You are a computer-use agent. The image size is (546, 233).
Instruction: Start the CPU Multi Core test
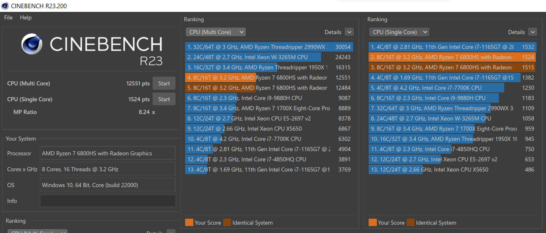click(x=164, y=83)
